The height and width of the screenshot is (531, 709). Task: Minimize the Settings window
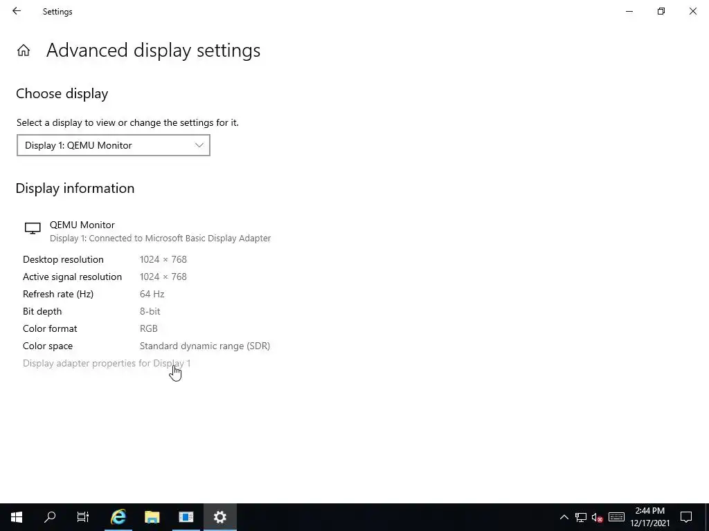[629, 11]
